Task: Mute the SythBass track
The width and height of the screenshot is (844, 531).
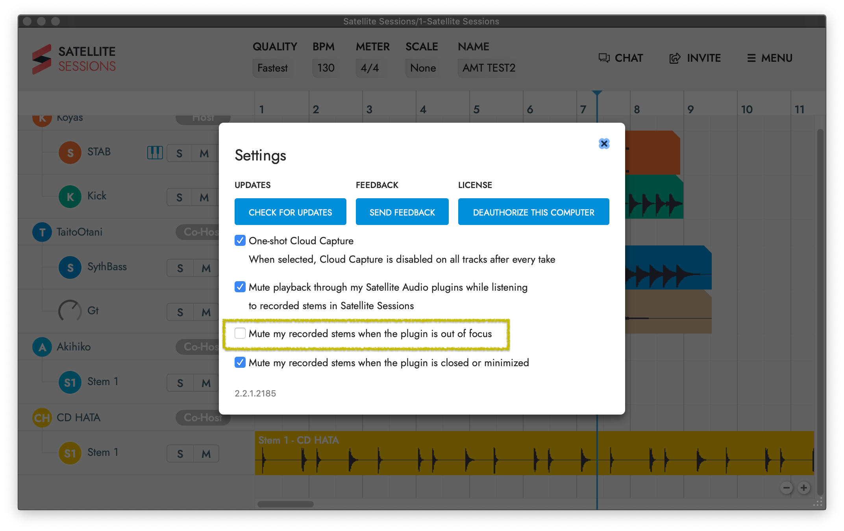Action: pyautogui.click(x=206, y=268)
